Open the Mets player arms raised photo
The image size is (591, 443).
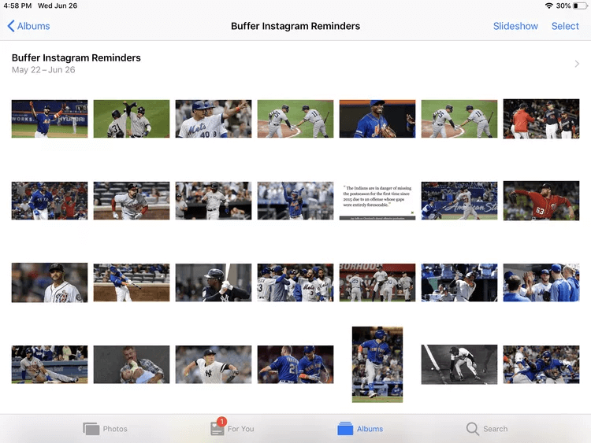[50, 119]
